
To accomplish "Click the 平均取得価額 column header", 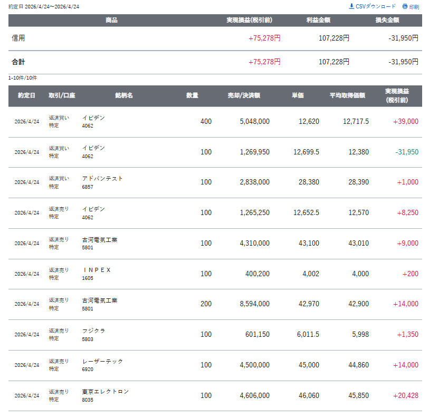I will (347, 96).
